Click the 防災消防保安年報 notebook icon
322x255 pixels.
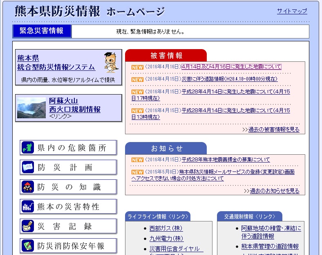(x=28, y=246)
